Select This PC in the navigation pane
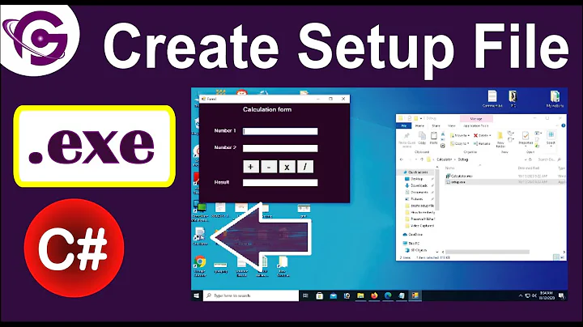The image size is (583, 327). coord(411,244)
